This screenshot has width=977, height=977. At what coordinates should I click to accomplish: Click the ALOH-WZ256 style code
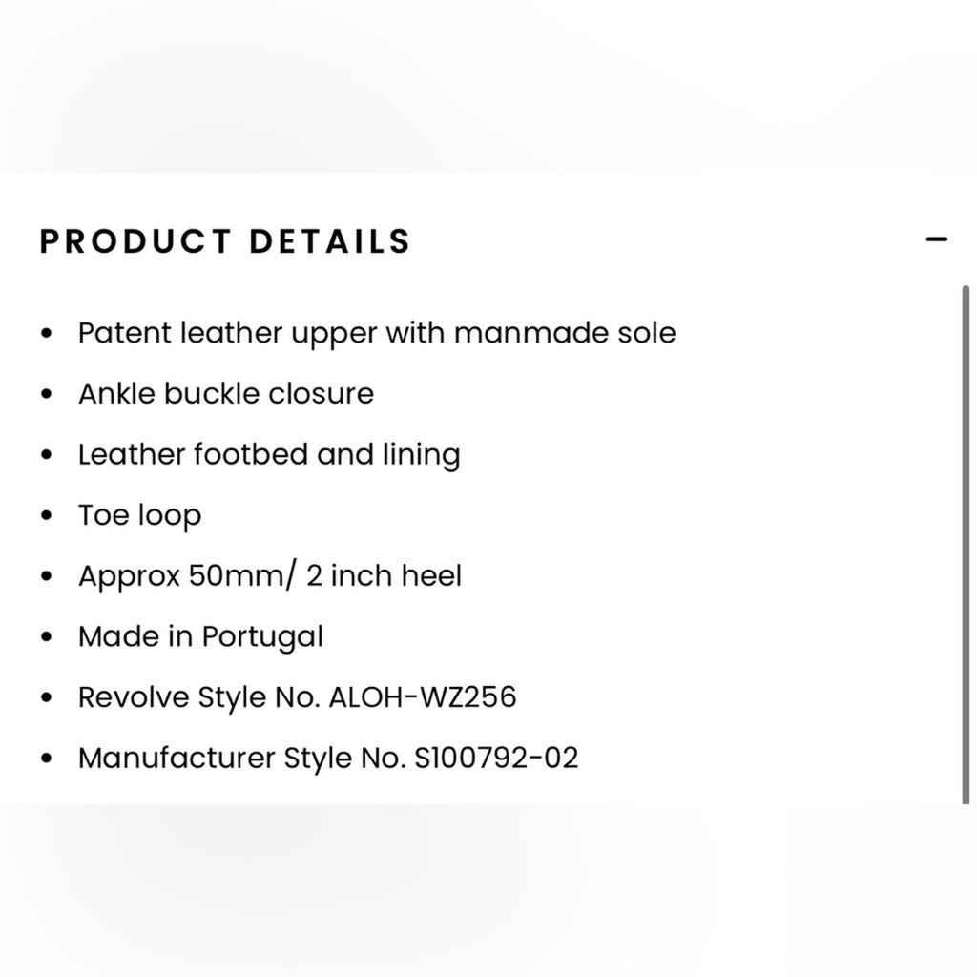coord(423,696)
